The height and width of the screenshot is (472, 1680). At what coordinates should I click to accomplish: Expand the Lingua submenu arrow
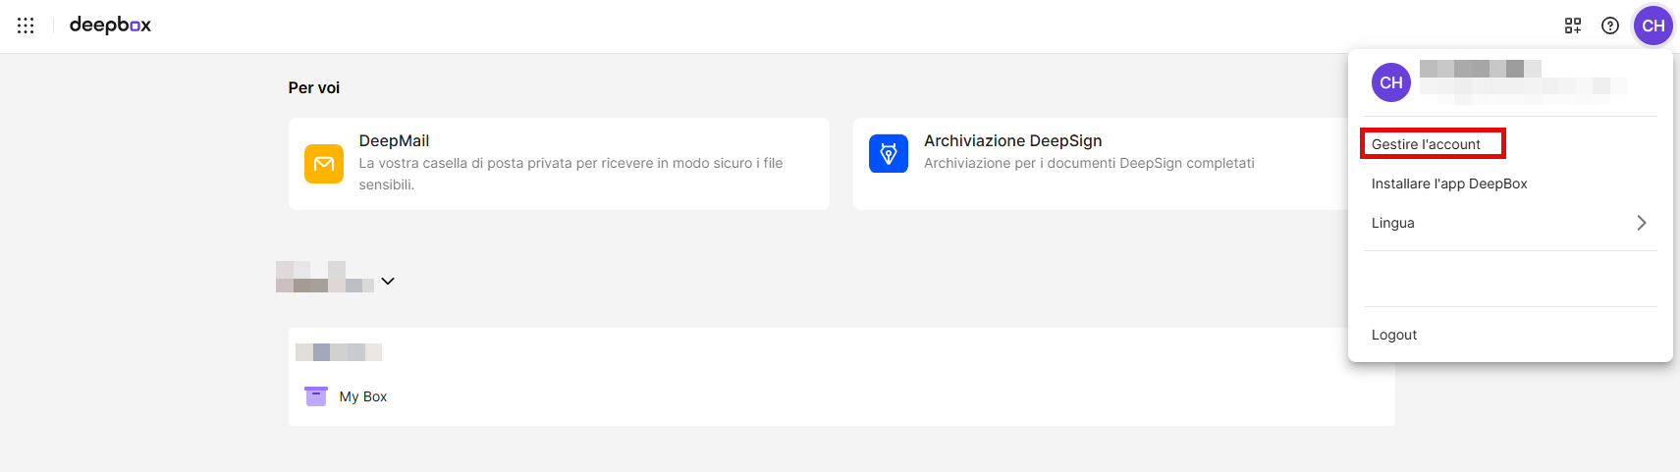(1641, 223)
